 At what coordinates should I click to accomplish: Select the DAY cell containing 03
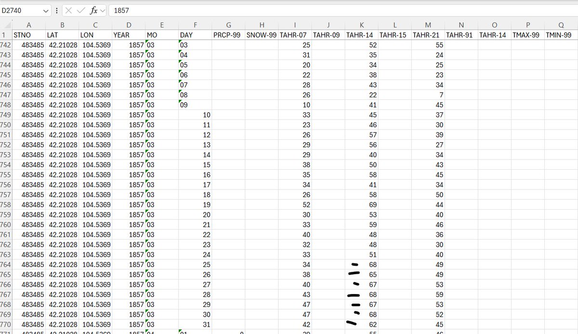point(195,45)
